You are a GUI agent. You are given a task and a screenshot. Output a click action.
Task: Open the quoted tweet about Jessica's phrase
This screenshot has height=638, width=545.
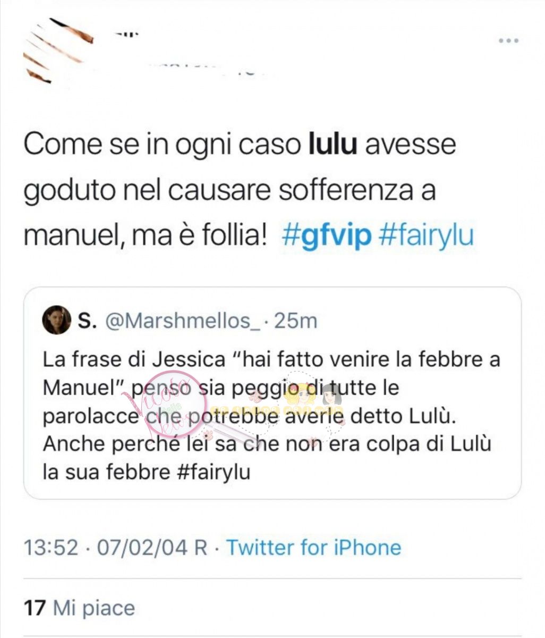pyautogui.click(x=272, y=393)
